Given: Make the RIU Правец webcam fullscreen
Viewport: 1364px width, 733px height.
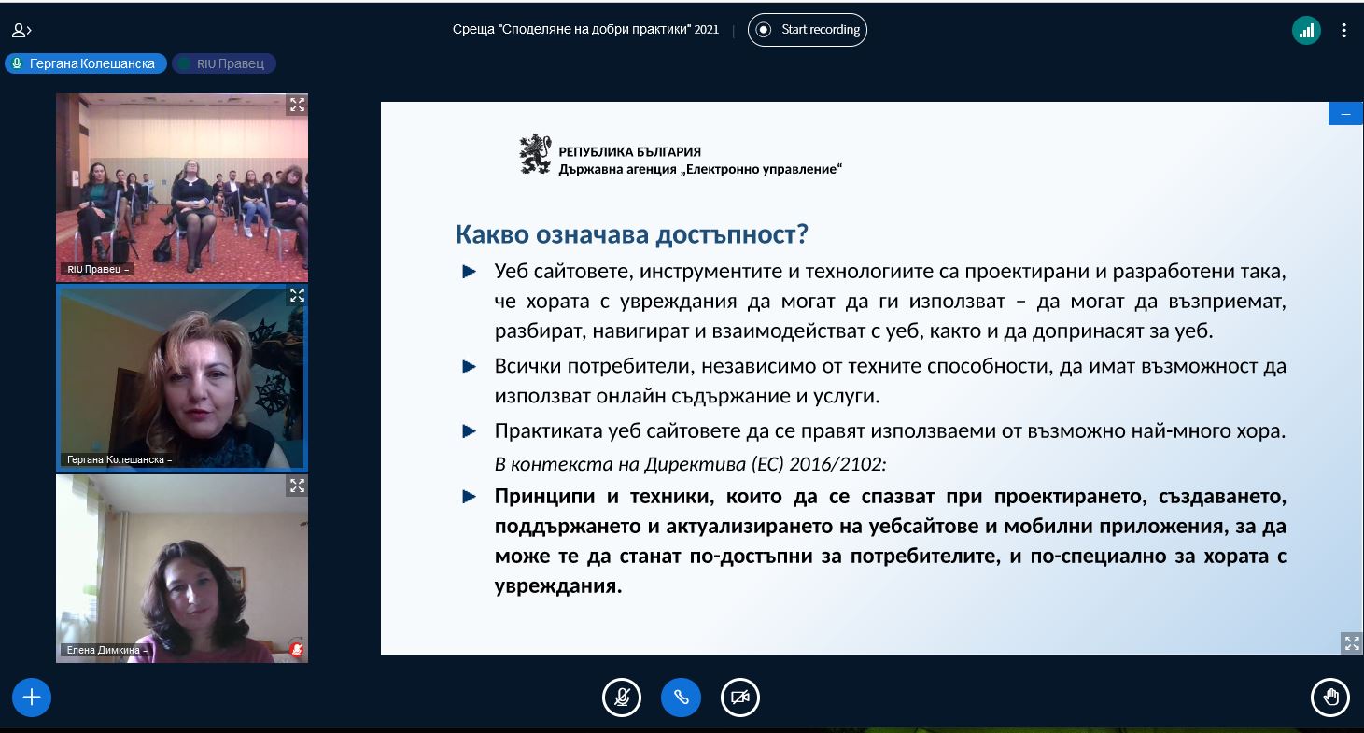Looking at the screenshot, I should (297, 105).
